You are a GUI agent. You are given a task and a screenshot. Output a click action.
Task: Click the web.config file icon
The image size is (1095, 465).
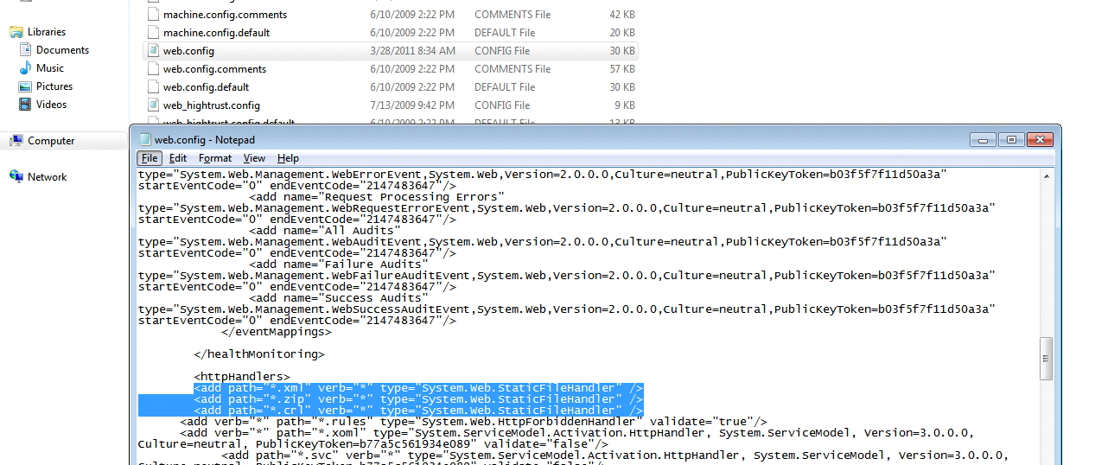pos(154,51)
